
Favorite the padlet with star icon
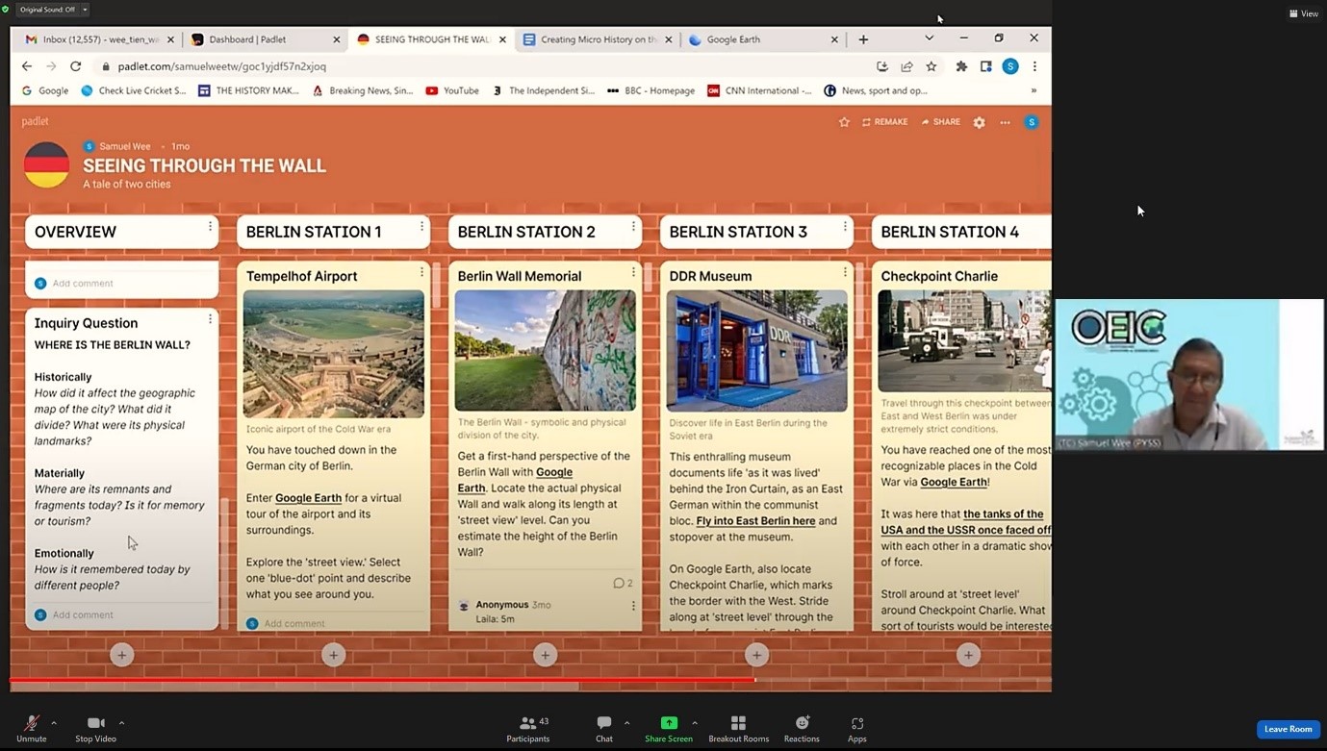pos(844,122)
